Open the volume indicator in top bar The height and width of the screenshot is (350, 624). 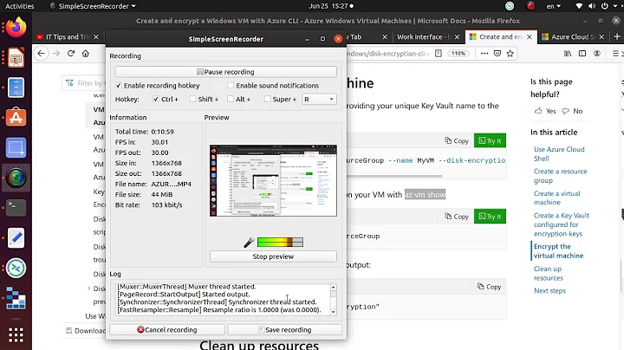[592, 6]
